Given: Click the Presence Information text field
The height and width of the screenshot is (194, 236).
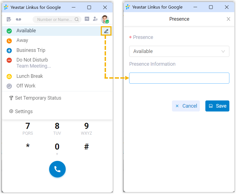Looking at the screenshot, I should click(x=179, y=78).
